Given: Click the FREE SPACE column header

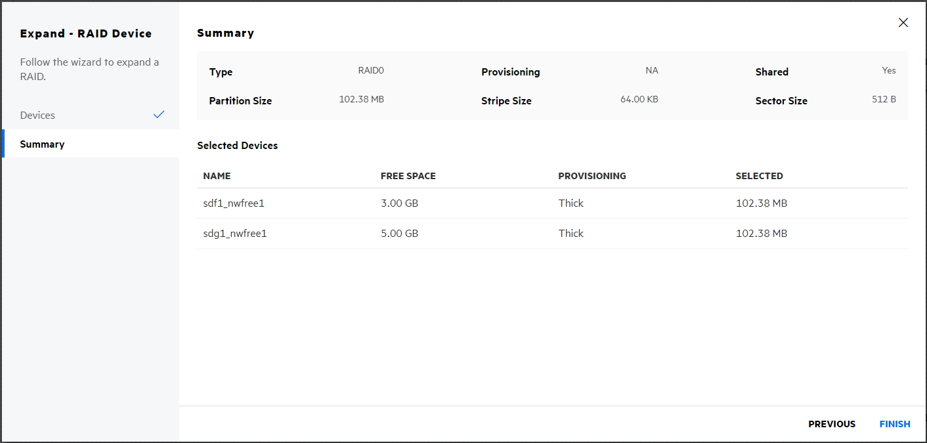Looking at the screenshot, I should pos(408,176).
